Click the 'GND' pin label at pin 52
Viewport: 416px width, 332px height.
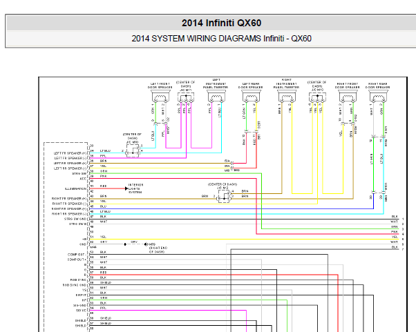tap(83, 244)
